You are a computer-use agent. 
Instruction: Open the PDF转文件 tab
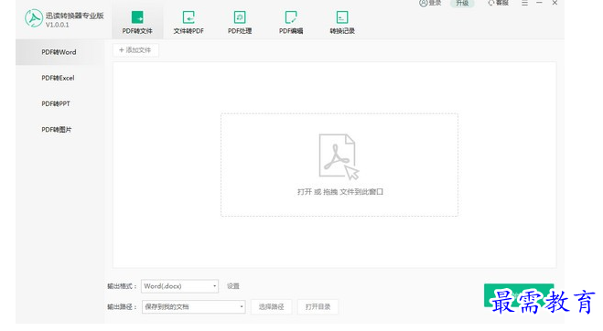(x=137, y=22)
